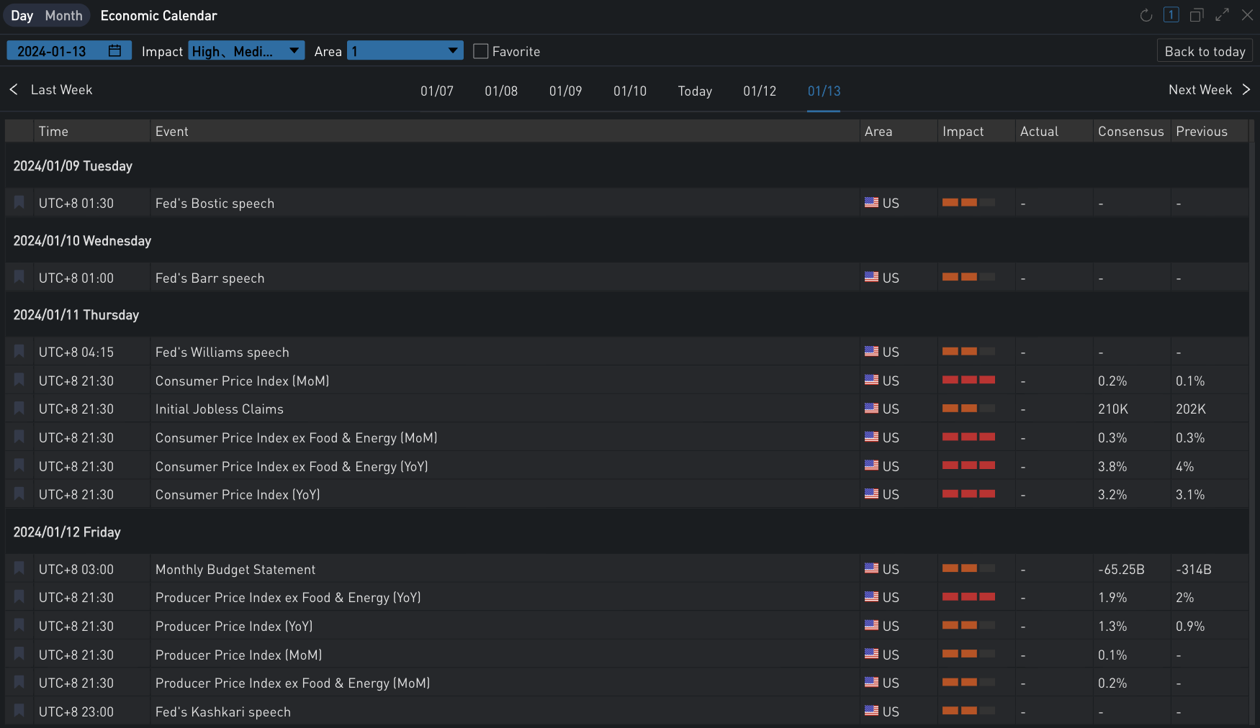The height and width of the screenshot is (728, 1260).
Task: Enable the Favorite checkbox filter
Action: tap(481, 51)
